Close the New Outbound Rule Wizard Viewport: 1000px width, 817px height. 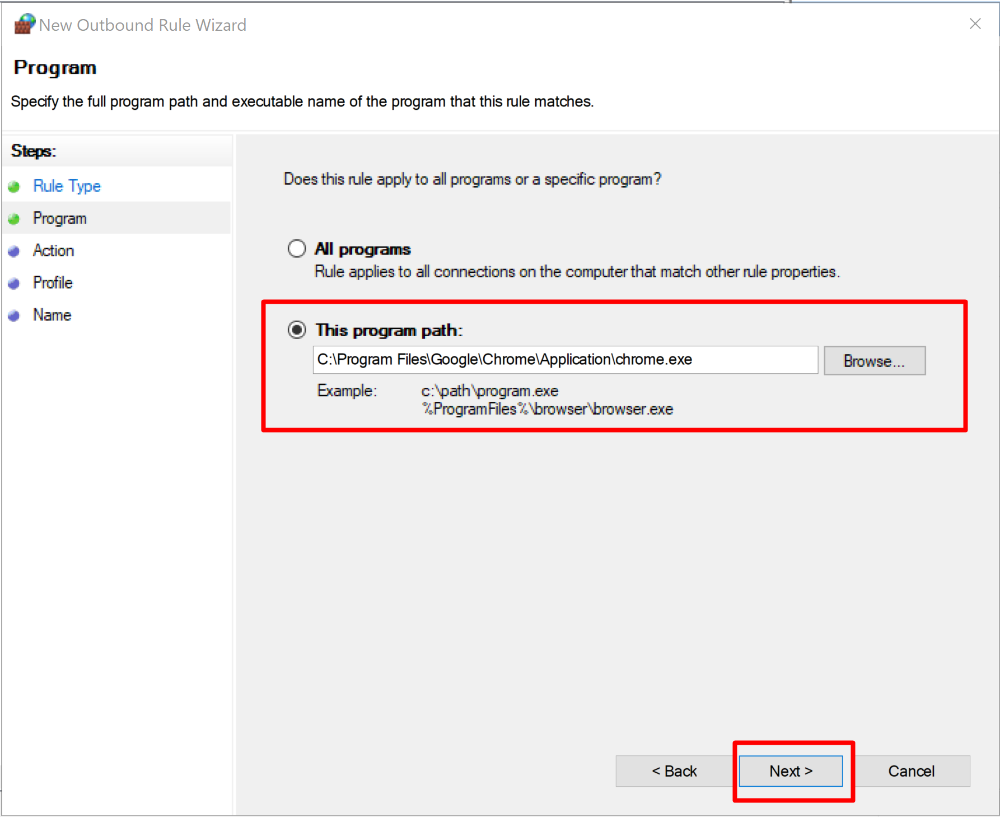click(x=975, y=24)
